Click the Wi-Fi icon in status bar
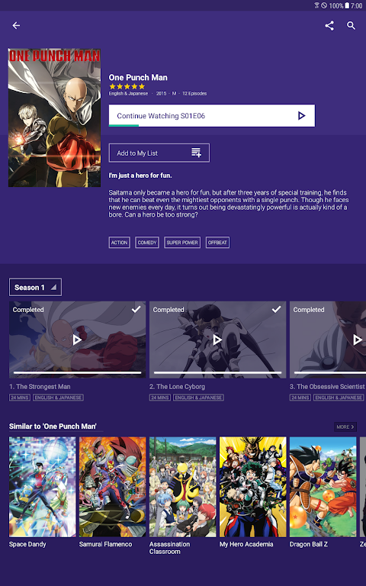Viewport: 366px width, 586px height. [316, 5]
